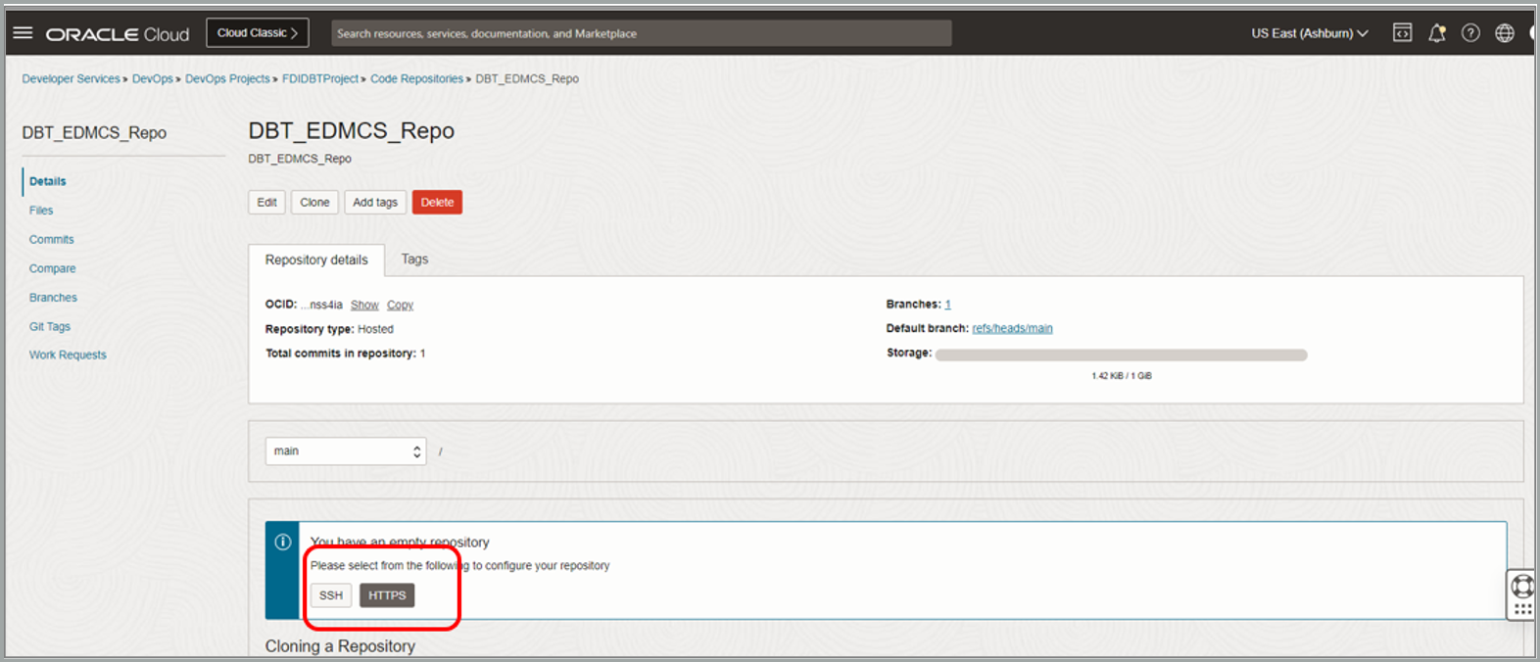Go to FDIDBTProject breadcrumb

(x=320, y=79)
